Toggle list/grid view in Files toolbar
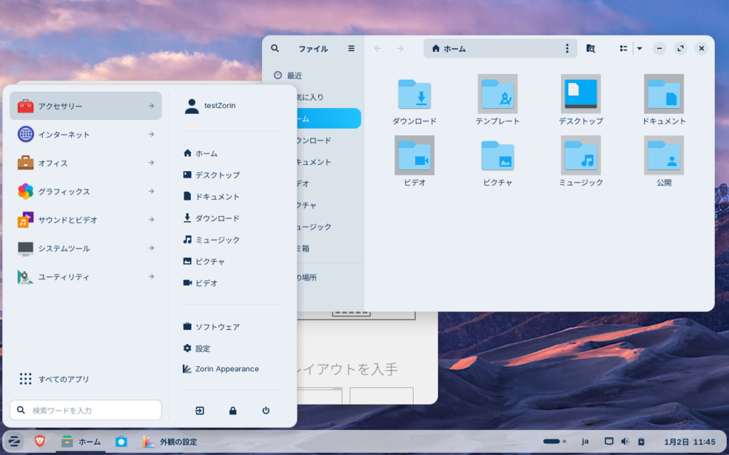The height and width of the screenshot is (455, 729). pos(624,48)
